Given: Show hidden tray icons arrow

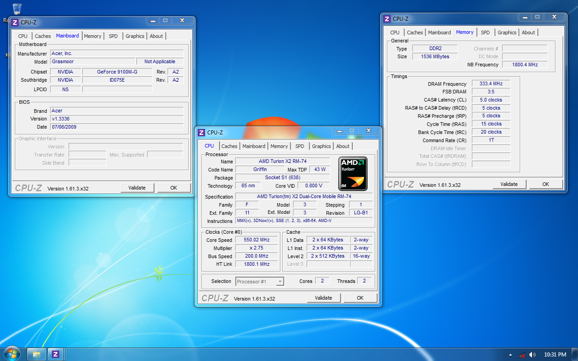Looking at the screenshot, I should pos(510,355).
